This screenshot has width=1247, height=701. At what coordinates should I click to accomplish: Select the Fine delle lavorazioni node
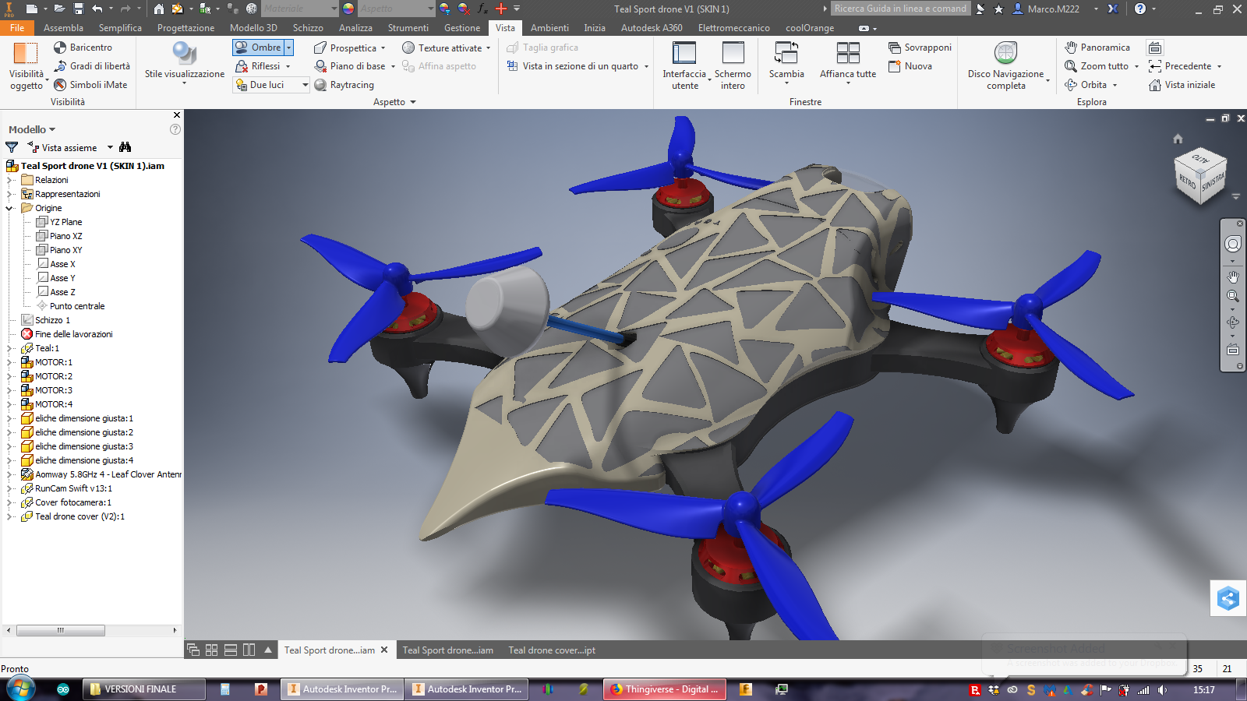[73, 334]
